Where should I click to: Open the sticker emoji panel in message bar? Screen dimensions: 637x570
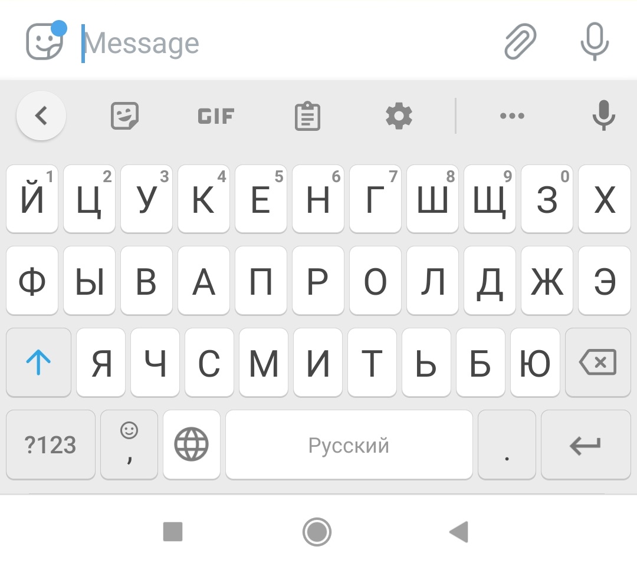coord(44,41)
